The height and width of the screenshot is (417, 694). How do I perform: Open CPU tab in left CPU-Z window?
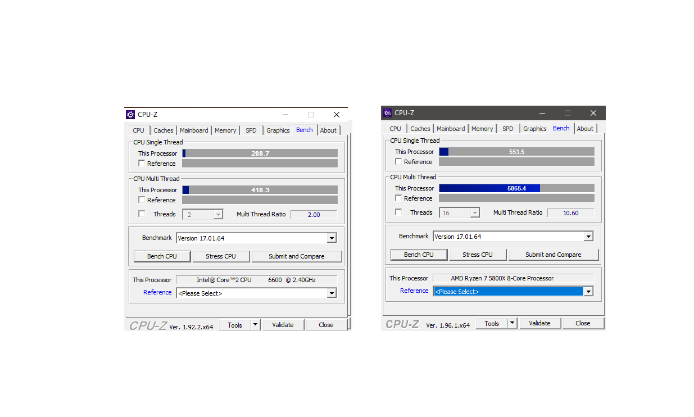(139, 130)
